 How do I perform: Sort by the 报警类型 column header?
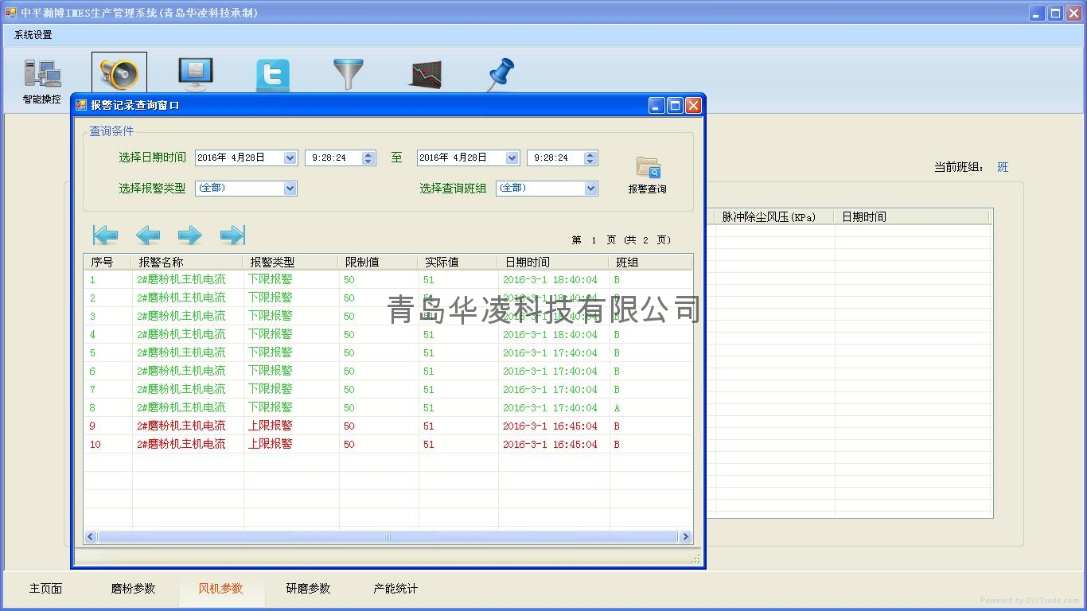click(290, 262)
